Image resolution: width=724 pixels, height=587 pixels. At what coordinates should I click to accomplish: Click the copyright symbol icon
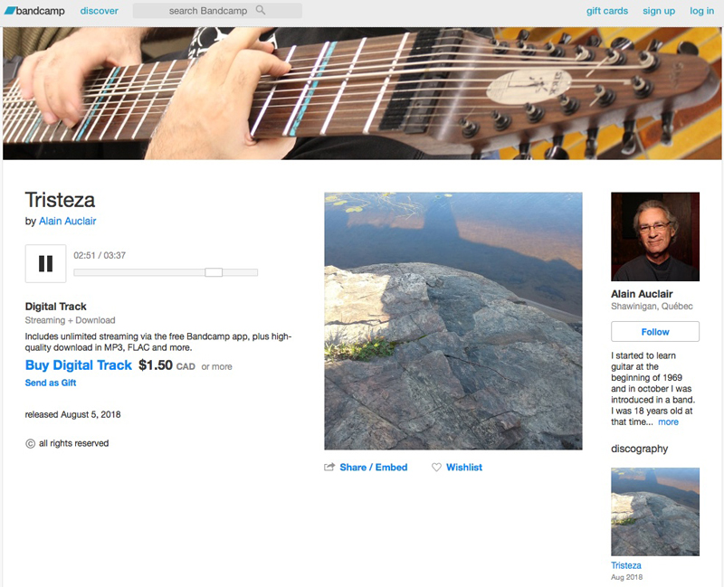30,443
